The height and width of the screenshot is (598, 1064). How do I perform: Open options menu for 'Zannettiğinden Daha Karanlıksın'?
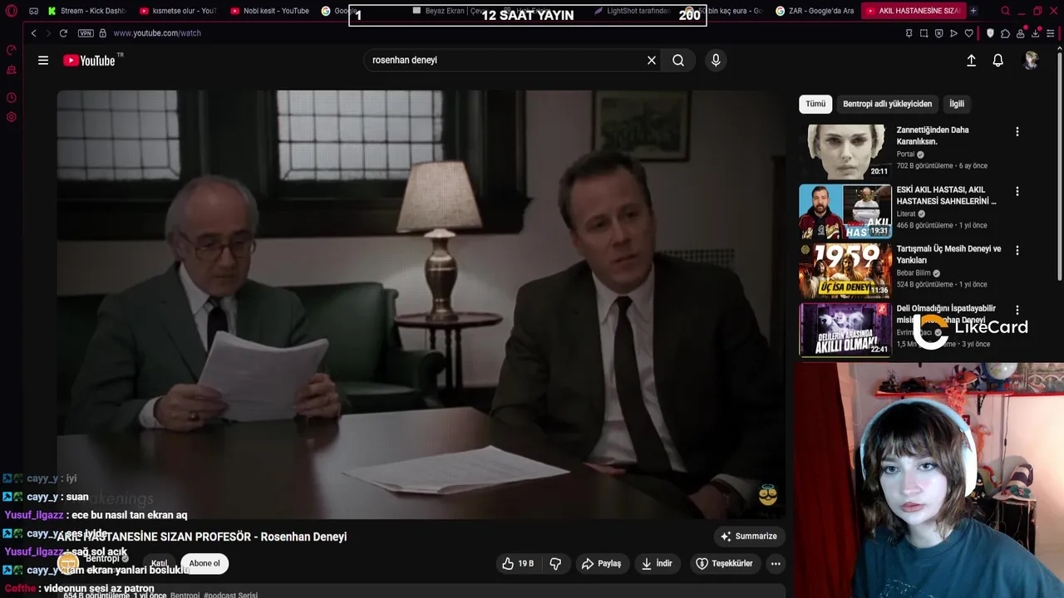1017,131
